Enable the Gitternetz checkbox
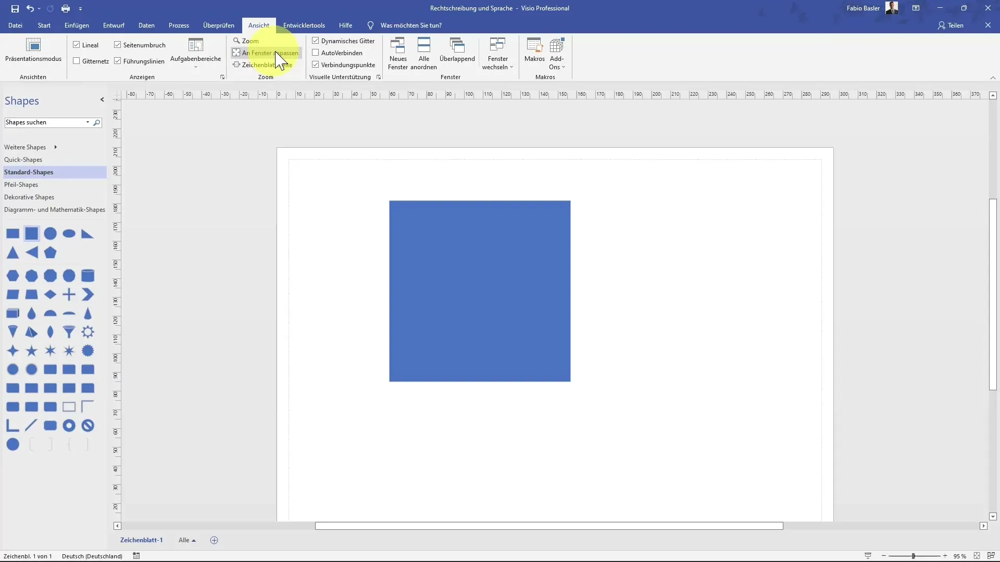 pos(77,61)
